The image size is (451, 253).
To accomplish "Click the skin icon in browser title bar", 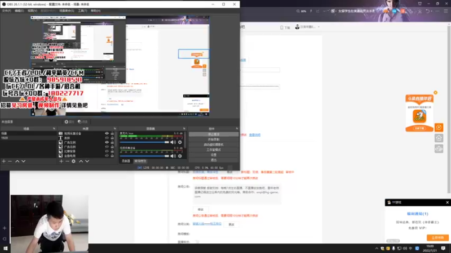I will coord(420,4).
